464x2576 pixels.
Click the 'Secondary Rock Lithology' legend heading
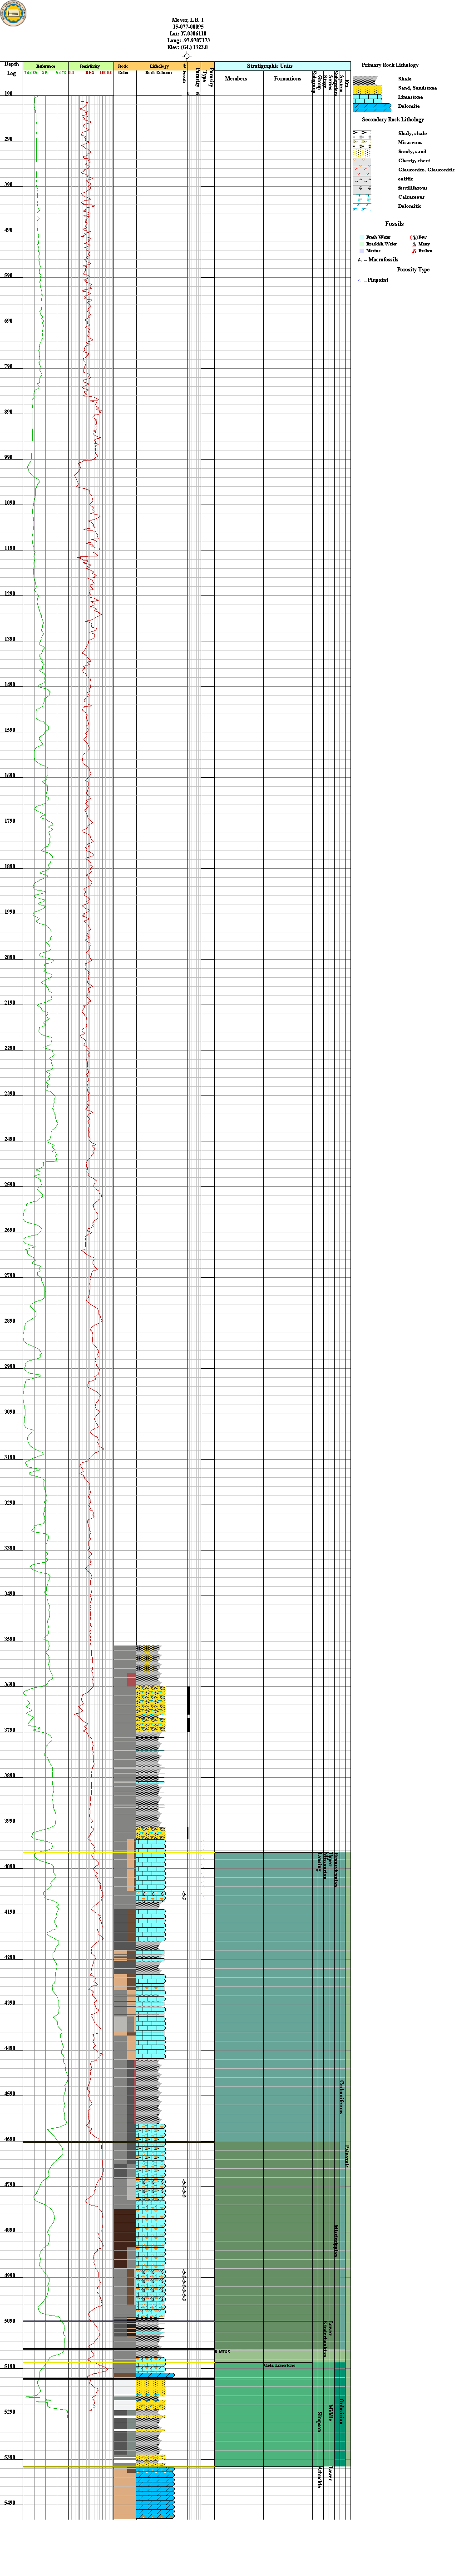392,119
